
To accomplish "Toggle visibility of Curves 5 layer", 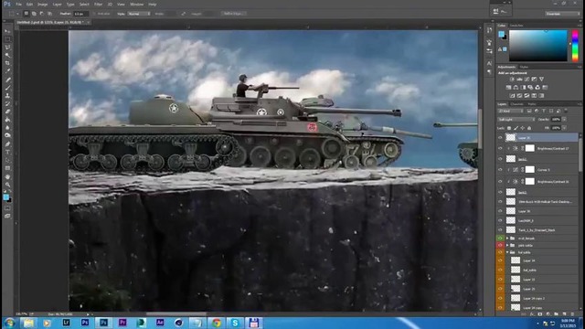I will [500, 170].
